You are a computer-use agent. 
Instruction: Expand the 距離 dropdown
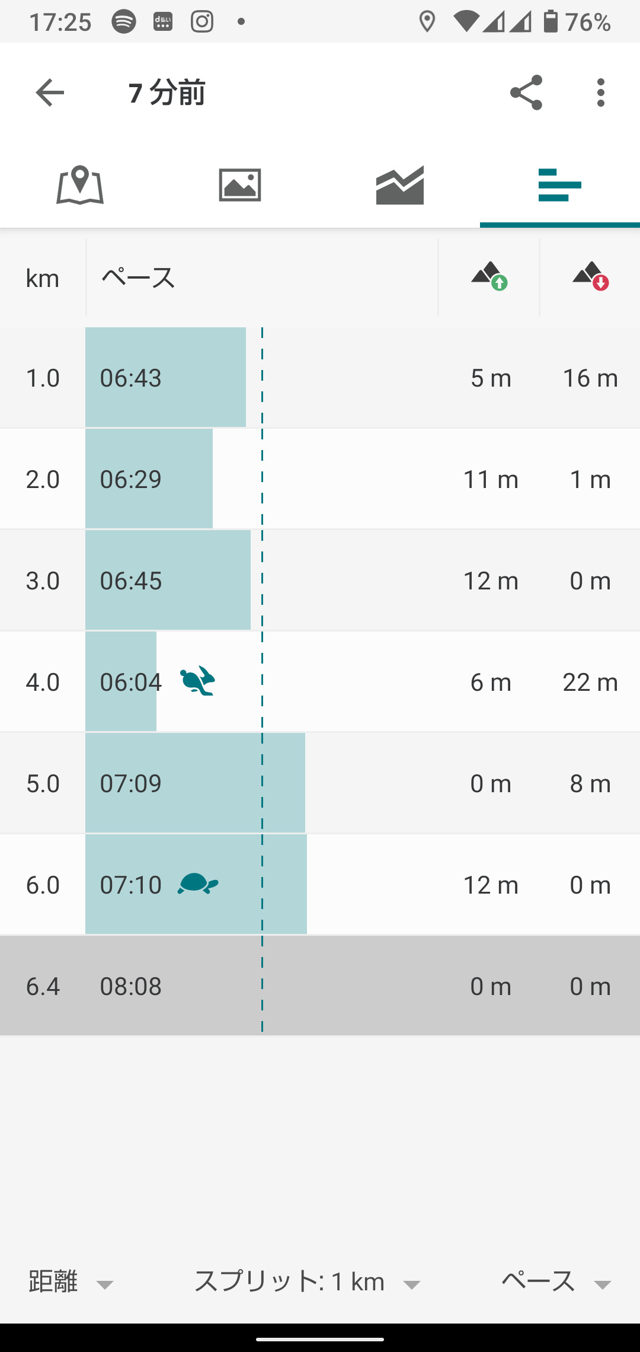[71, 1282]
